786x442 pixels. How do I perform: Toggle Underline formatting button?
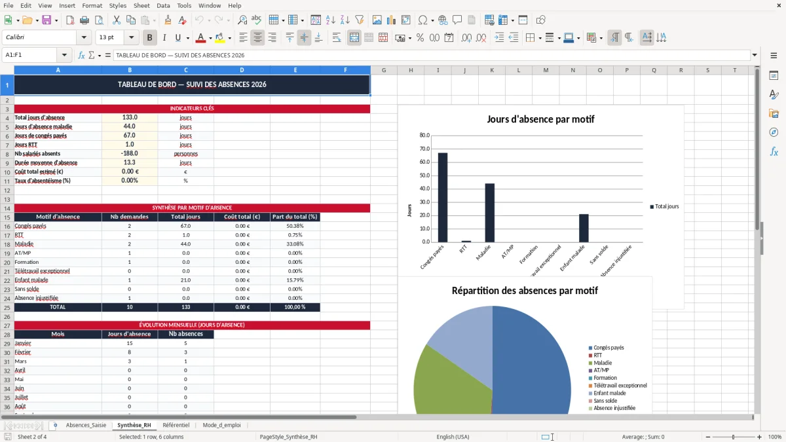(x=178, y=38)
